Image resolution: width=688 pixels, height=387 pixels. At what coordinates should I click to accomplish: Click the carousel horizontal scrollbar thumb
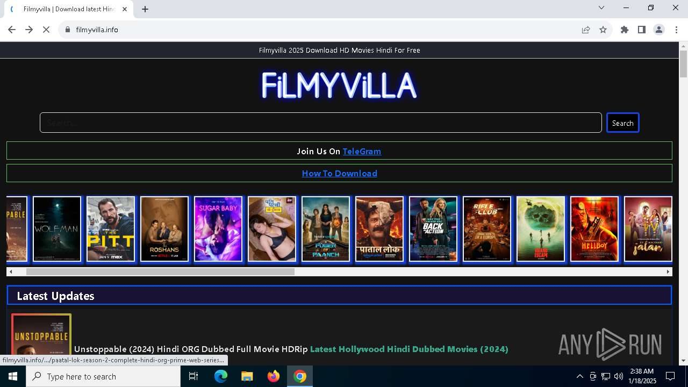coord(160,272)
